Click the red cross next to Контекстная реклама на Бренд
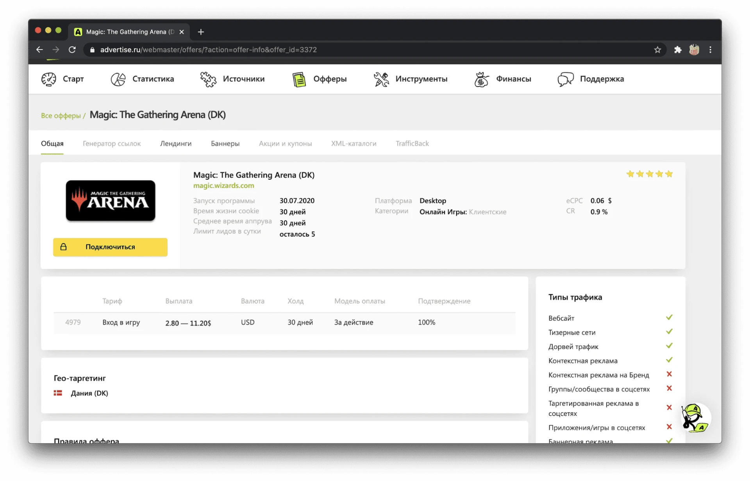Image resolution: width=750 pixels, height=481 pixels. point(669,374)
